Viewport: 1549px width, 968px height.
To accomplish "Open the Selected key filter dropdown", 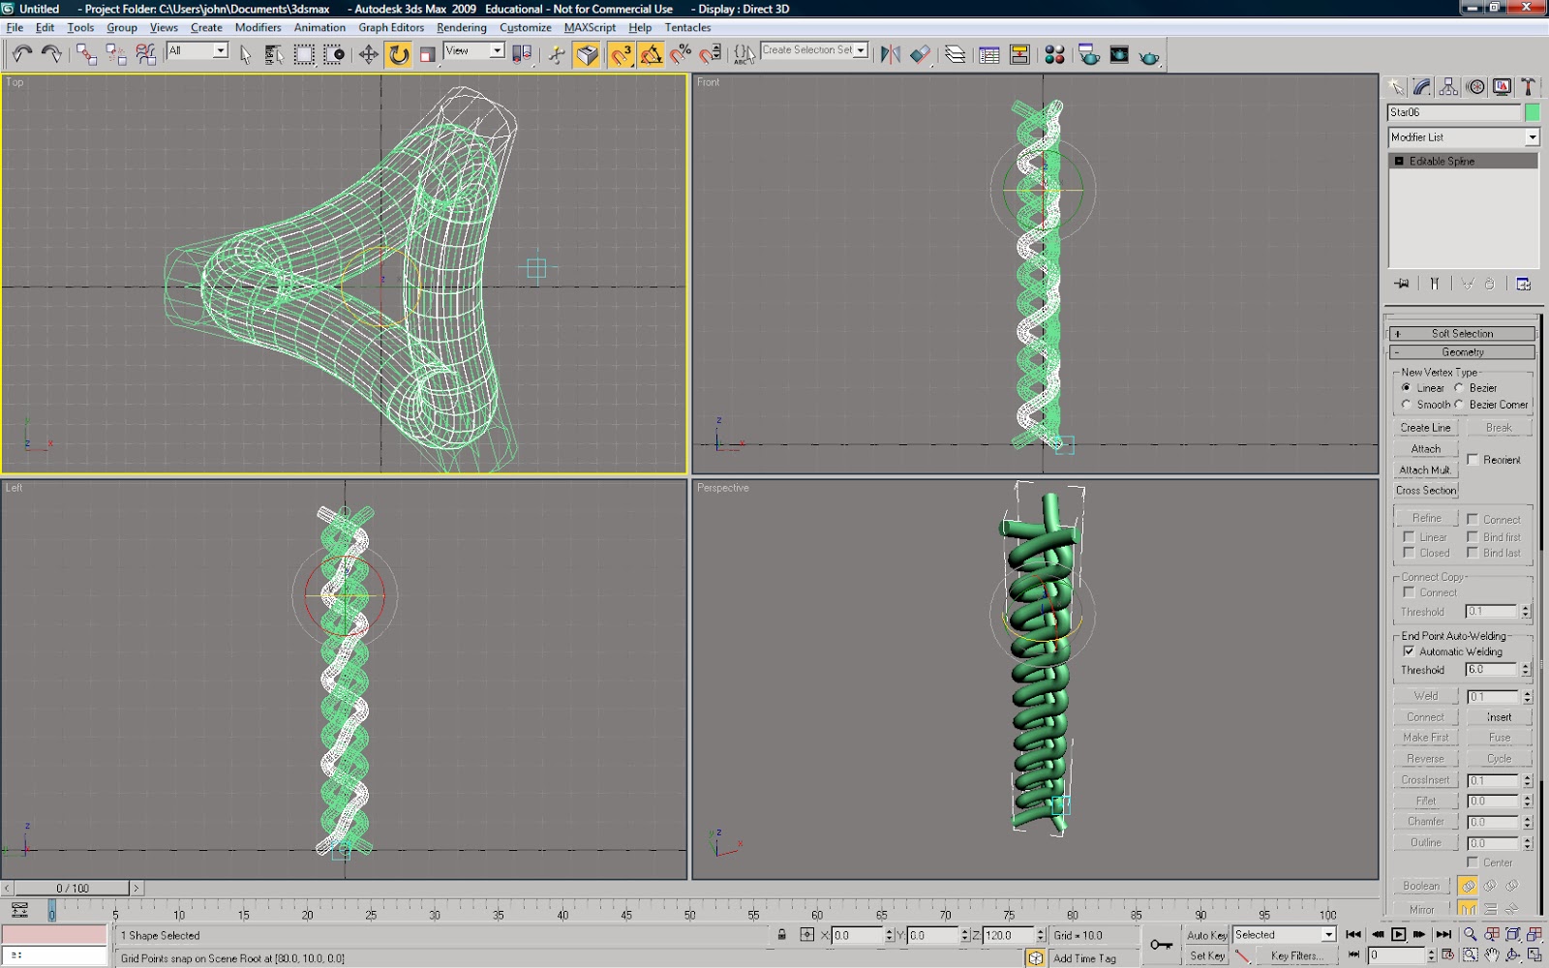I will (1330, 934).
